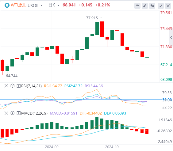Click the tall red candle at the 77.915 peak
Image resolution: width=173 pixels, height=151 pixels.
[x=102, y=29]
